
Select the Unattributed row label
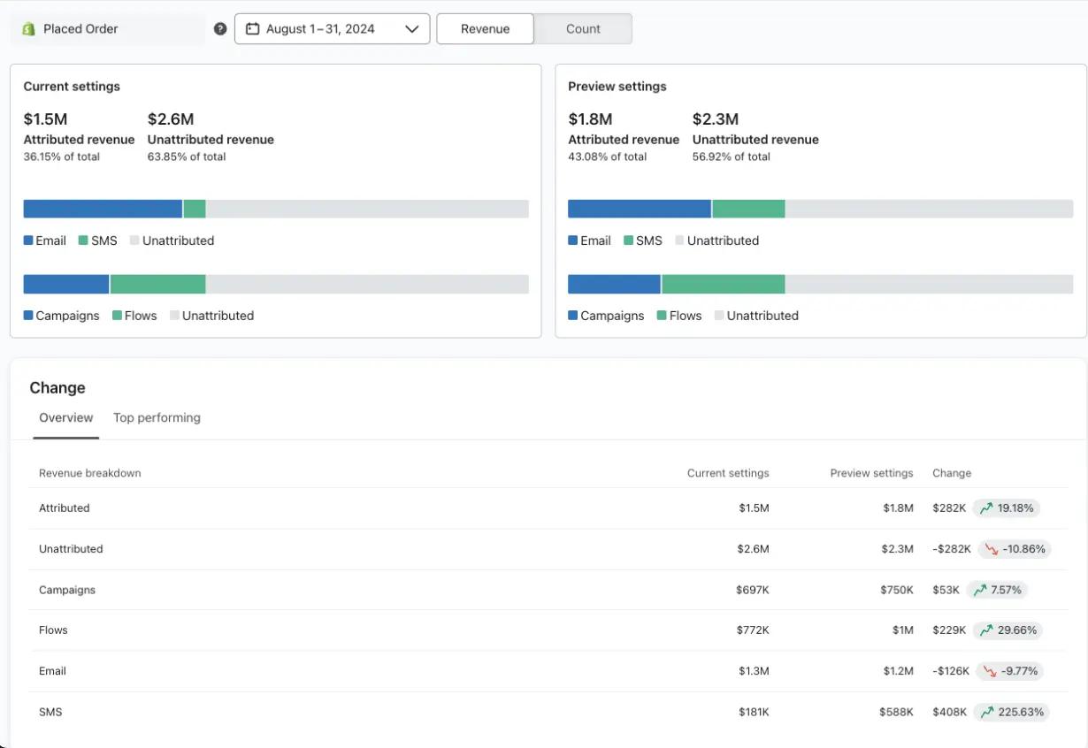tap(71, 549)
